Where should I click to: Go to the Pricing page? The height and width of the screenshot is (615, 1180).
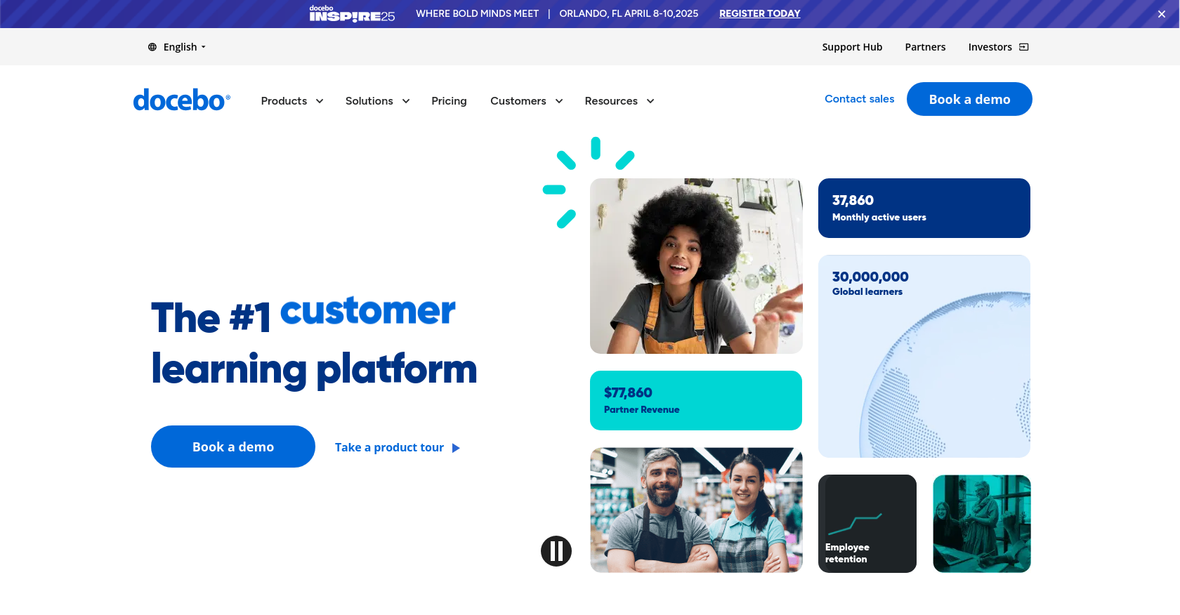pos(449,101)
